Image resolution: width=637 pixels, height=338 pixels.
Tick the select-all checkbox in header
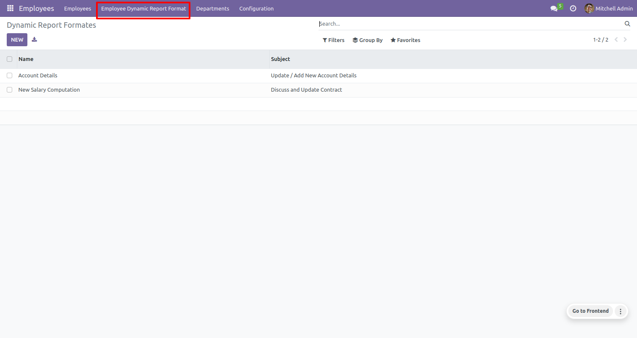[9, 59]
